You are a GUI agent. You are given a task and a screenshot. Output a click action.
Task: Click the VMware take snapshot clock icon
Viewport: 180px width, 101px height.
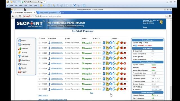pos(54,5)
